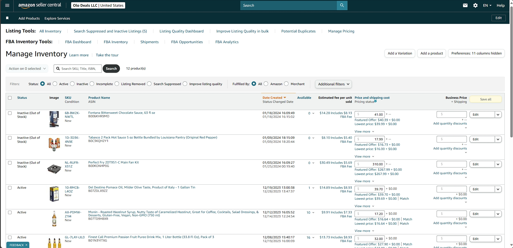Expand View more for Fontana Chocolate Sauce pricing

[x=364, y=132]
